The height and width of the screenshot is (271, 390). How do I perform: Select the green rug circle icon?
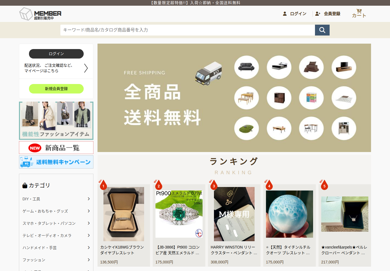click(246, 128)
